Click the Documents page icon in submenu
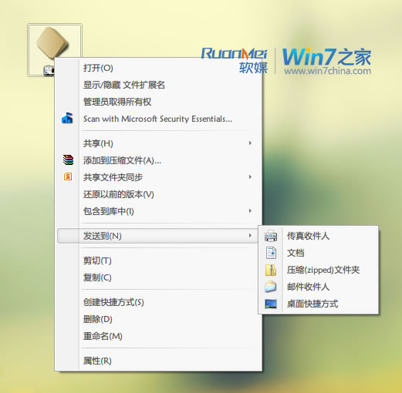402x393 pixels. tap(271, 253)
